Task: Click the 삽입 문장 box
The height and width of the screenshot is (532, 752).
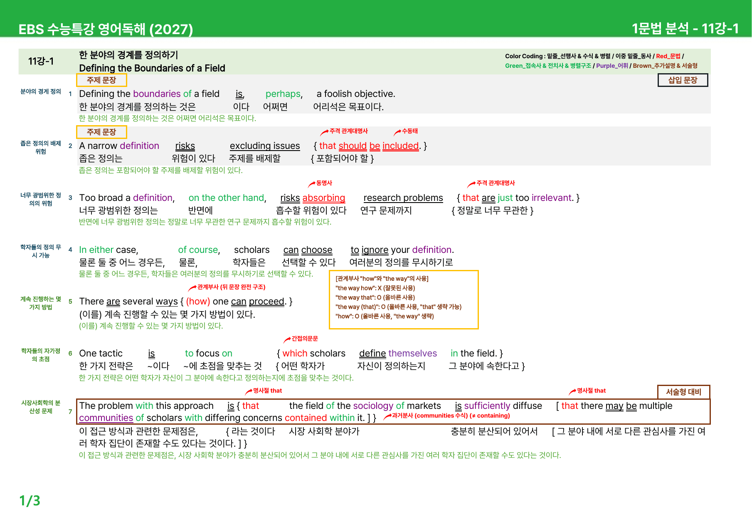Action: click(x=683, y=80)
